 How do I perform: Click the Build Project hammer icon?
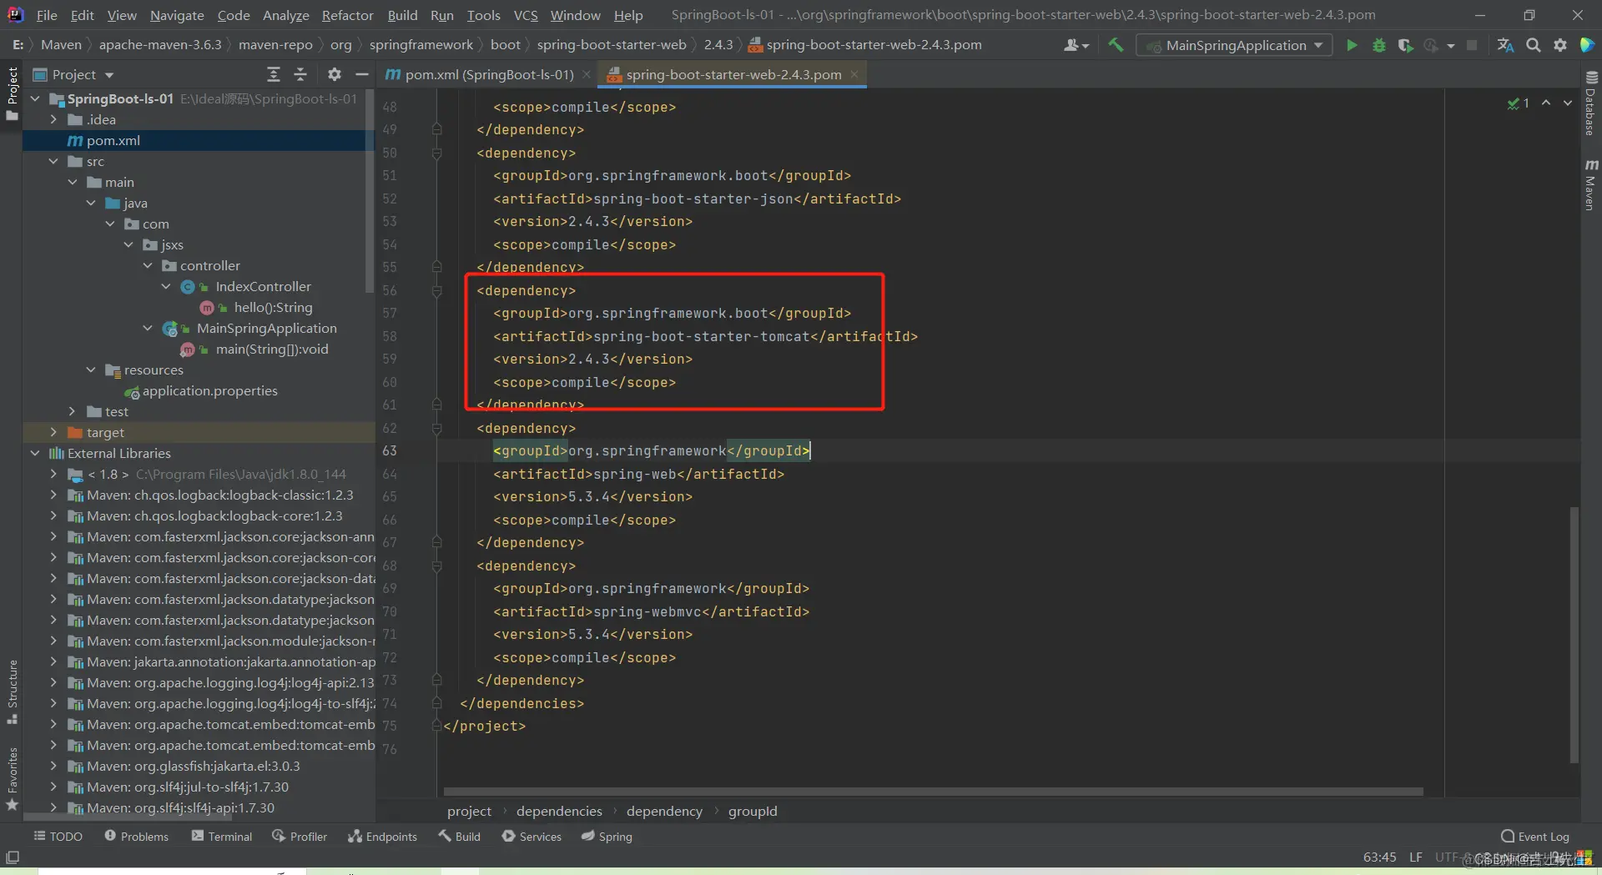click(1116, 45)
